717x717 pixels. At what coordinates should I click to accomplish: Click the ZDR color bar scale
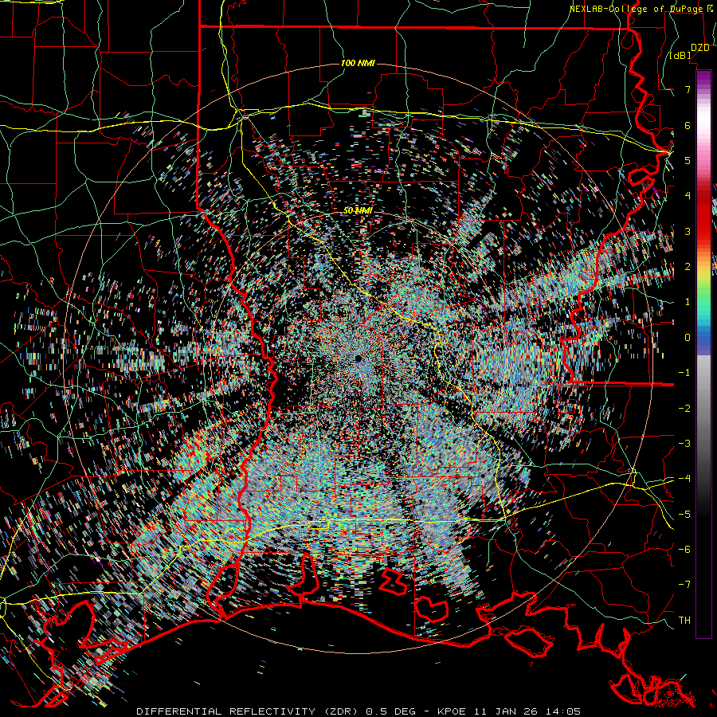click(x=703, y=354)
